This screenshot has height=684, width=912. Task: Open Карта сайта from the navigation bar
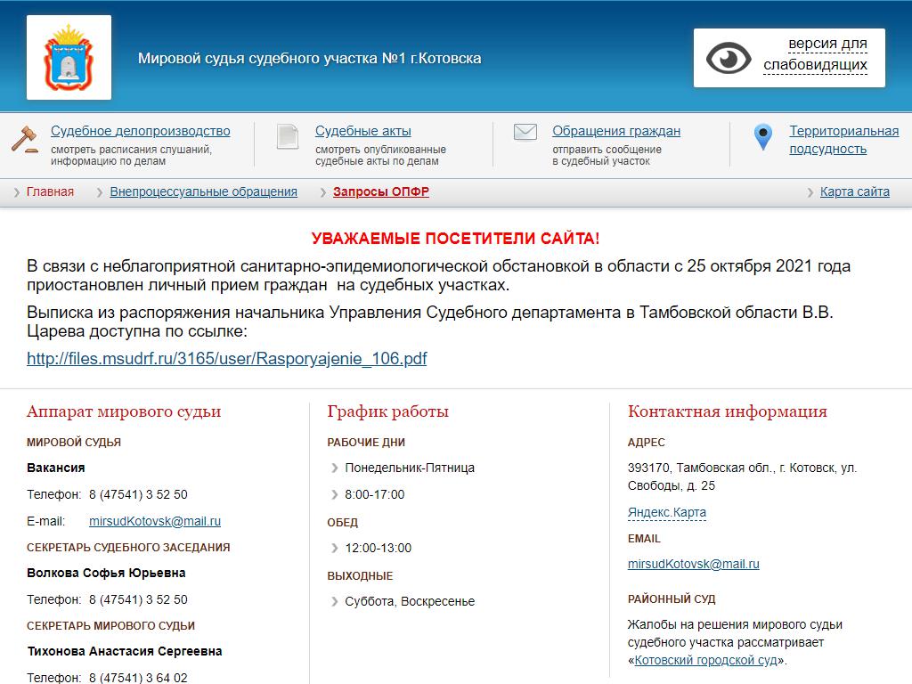[x=854, y=191]
